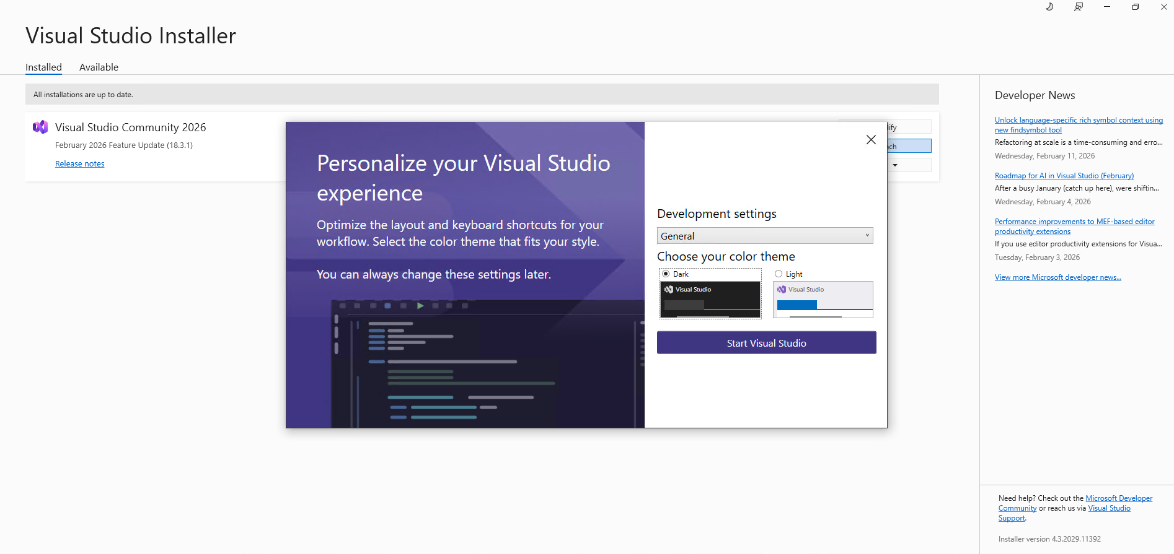
Task: Minimize the Visual Studio Installer window
Action: [1107, 7]
